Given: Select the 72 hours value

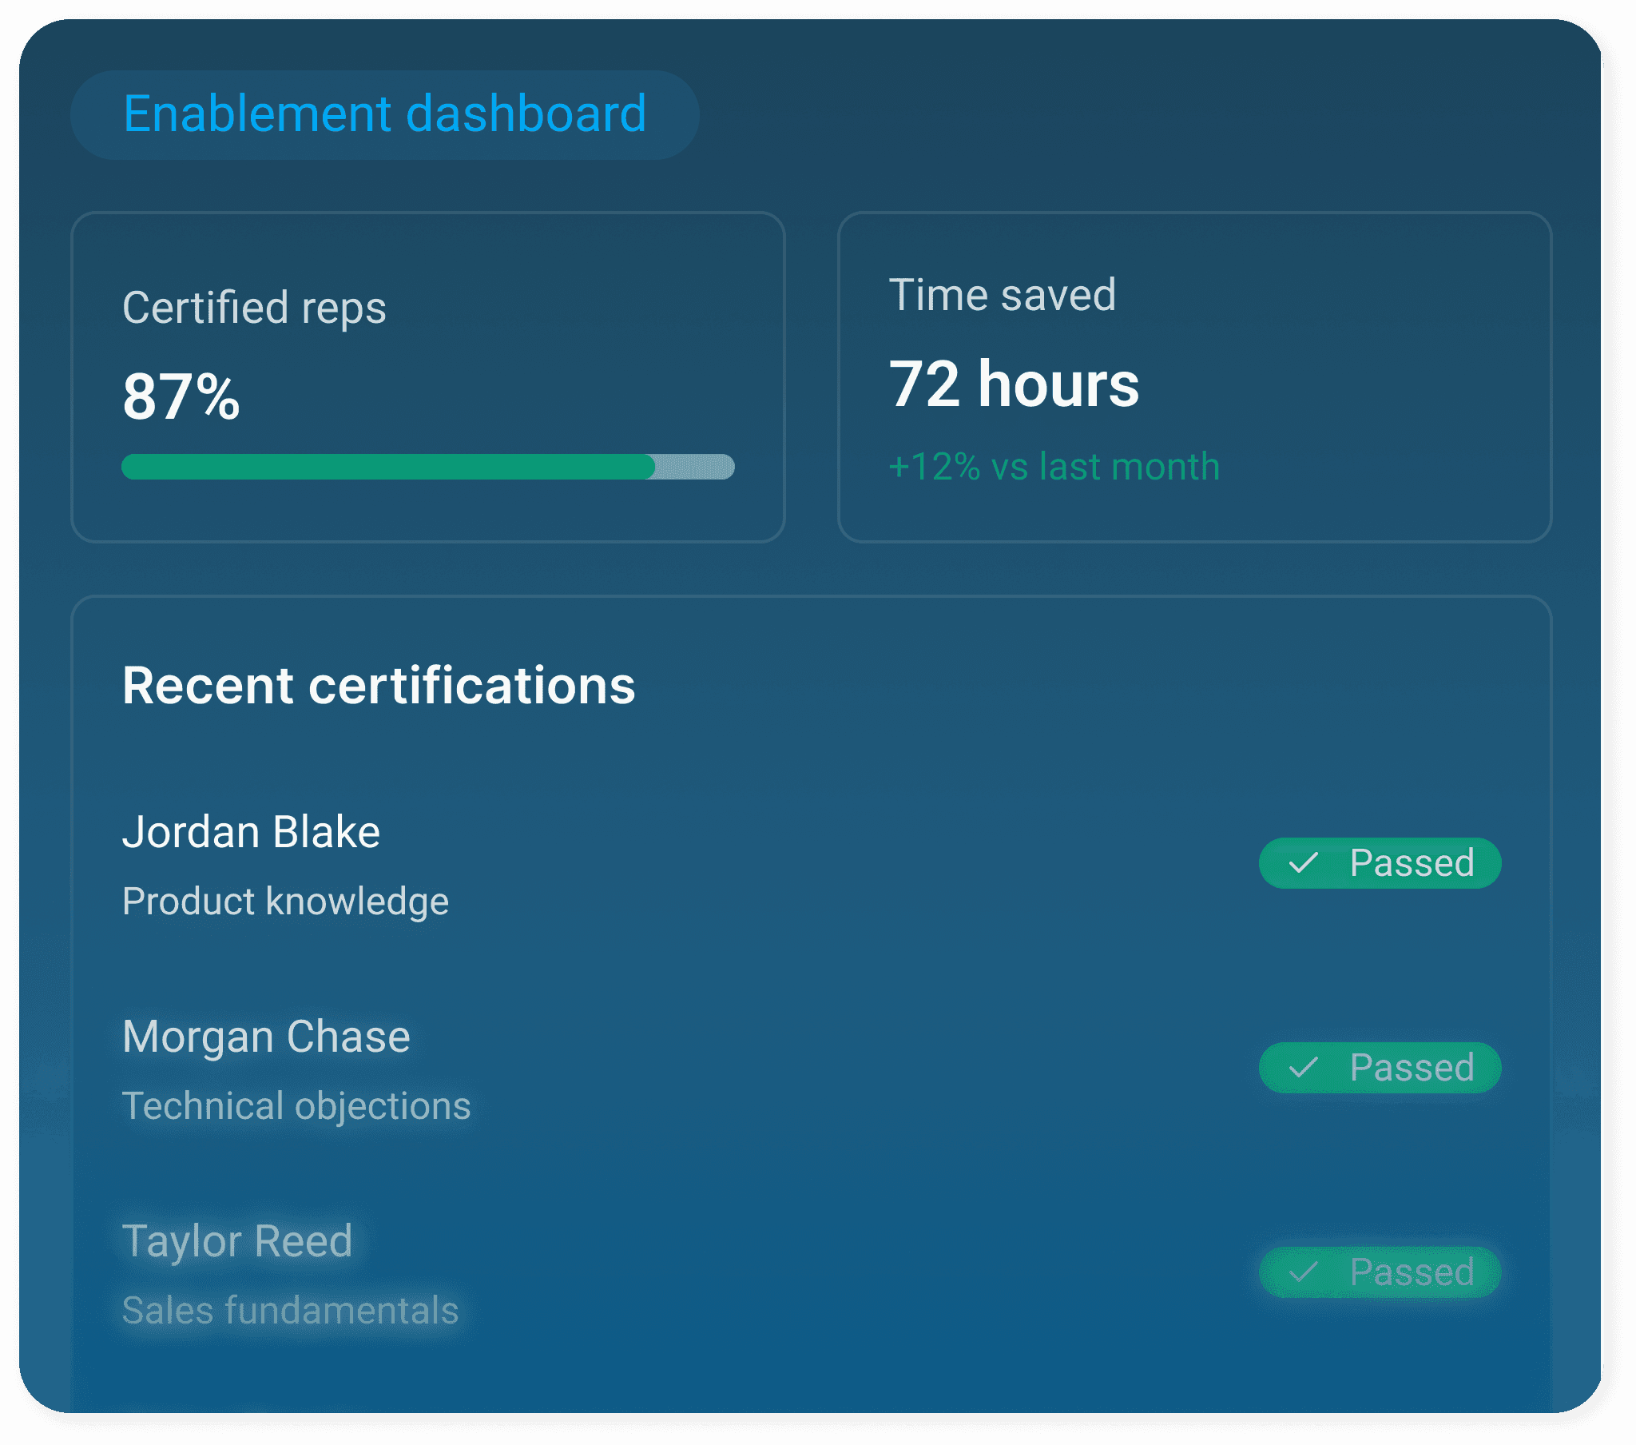Looking at the screenshot, I should click(x=1014, y=384).
